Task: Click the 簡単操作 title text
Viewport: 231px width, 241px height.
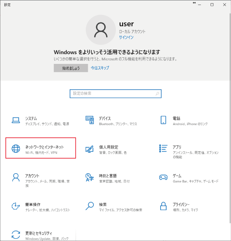Action: tap(33, 204)
